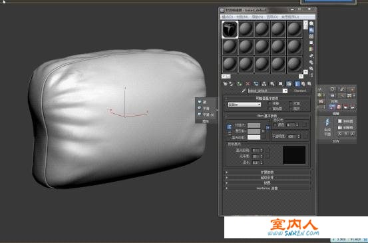Enable the 2-Sided checkbox

coord(291,103)
